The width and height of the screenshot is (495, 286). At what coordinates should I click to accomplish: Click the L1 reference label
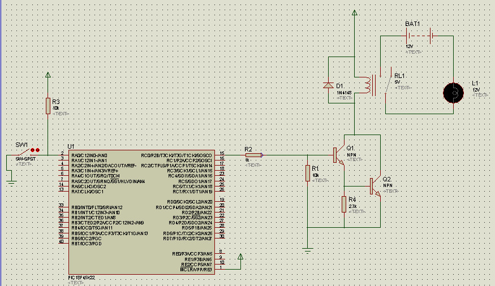coord(475,83)
